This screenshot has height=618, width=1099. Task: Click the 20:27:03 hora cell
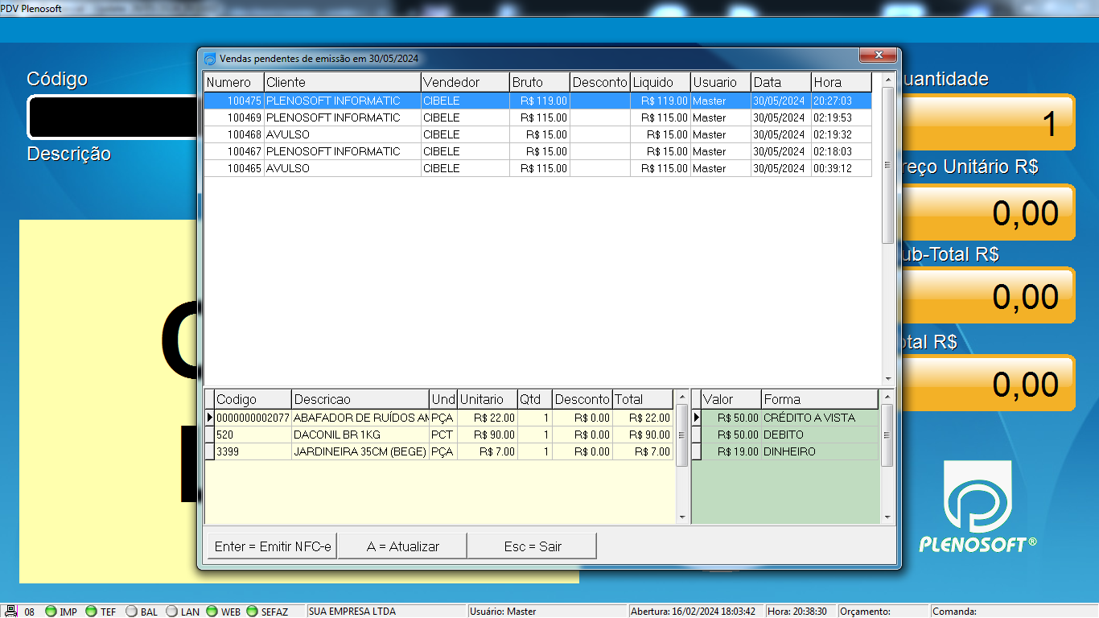[x=842, y=101]
